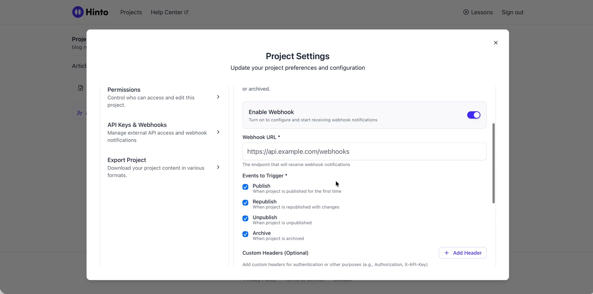Click the Webhook URL input field

(x=364, y=151)
